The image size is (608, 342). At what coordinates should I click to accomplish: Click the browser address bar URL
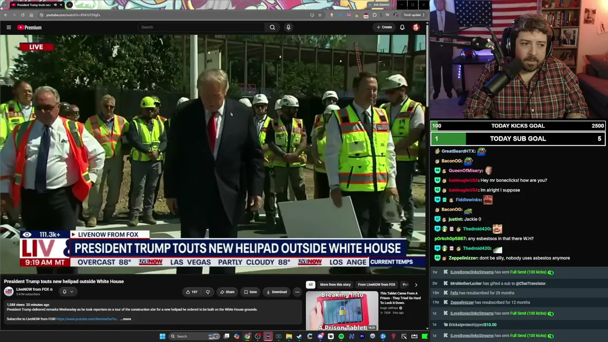[73, 15]
